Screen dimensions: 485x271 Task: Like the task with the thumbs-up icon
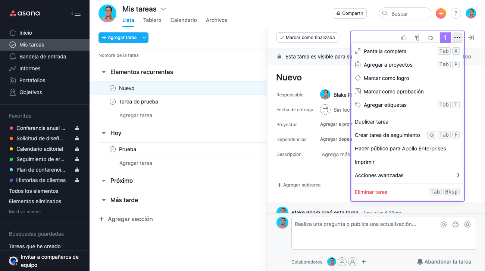click(x=404, y=38)
